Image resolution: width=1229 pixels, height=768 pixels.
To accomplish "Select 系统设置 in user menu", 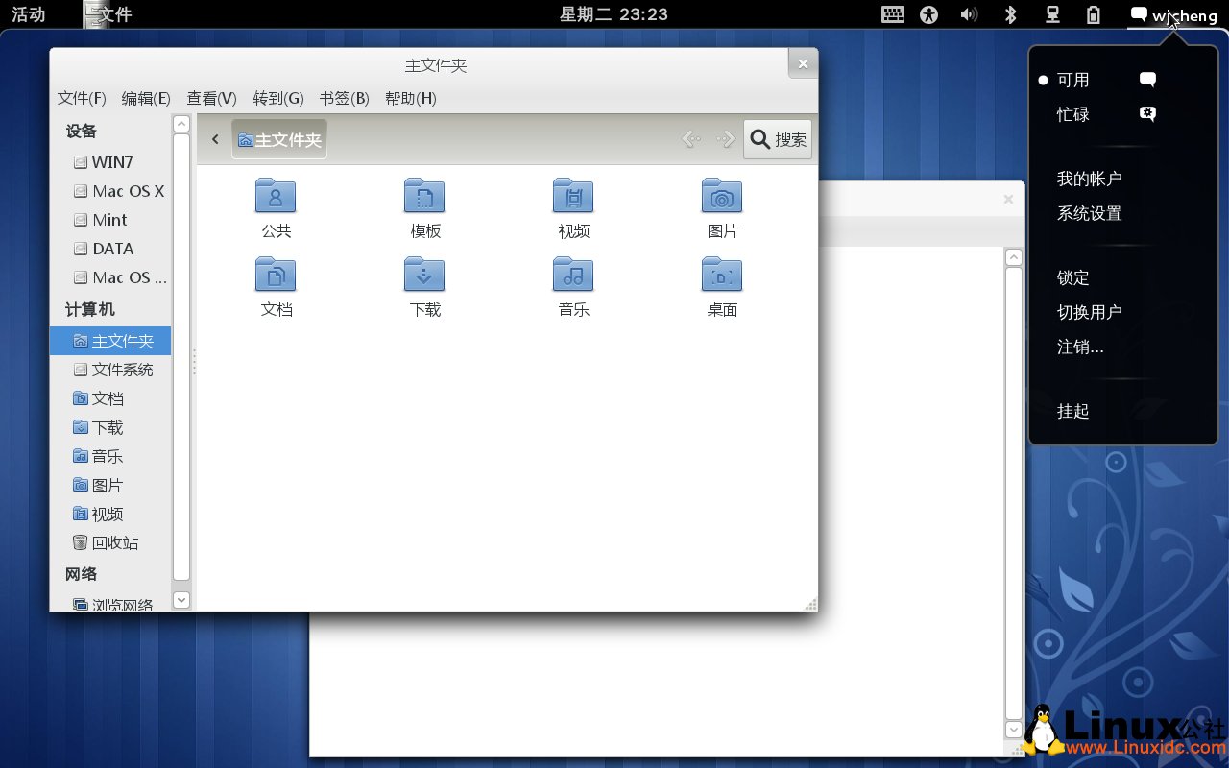I will point(1089,213).
